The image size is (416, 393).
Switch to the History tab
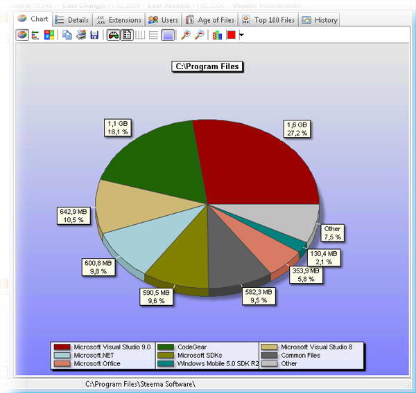(320, 20)
